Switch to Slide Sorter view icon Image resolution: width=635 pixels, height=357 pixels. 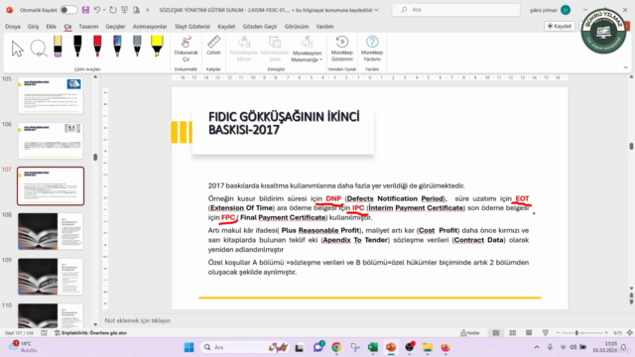pyautogui.click(x=512, y=333)
